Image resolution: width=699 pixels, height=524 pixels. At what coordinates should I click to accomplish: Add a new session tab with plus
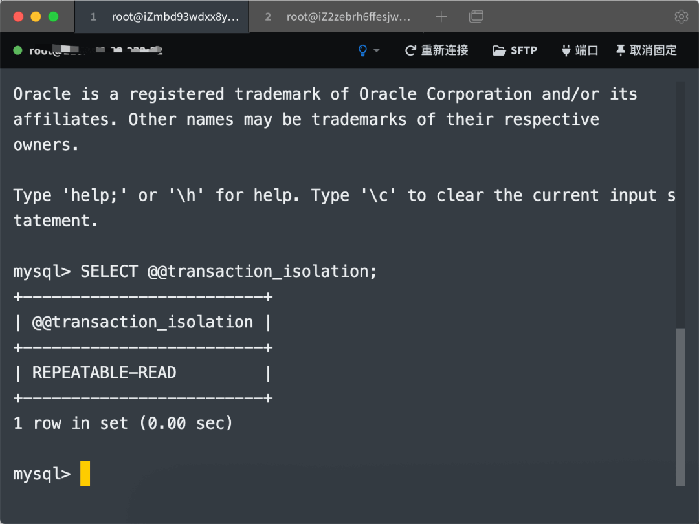pos(441,17)
